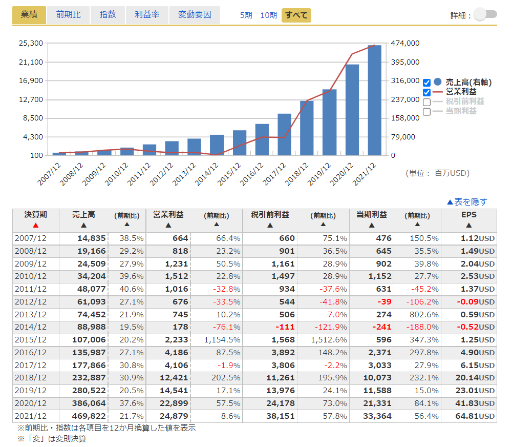
Task: Switch to the 業績 tab
Action: [x=29, y=15]
